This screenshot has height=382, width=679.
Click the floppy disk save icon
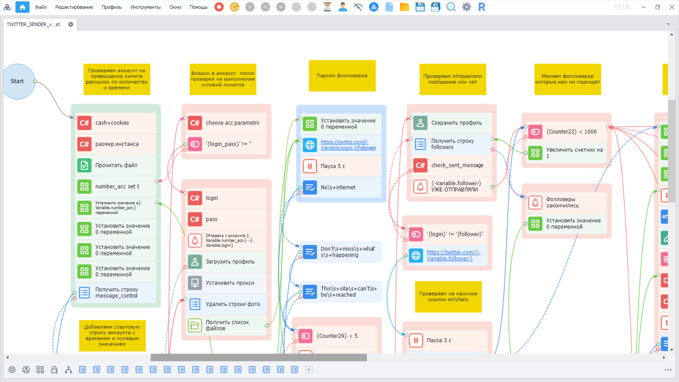[420, 7]
